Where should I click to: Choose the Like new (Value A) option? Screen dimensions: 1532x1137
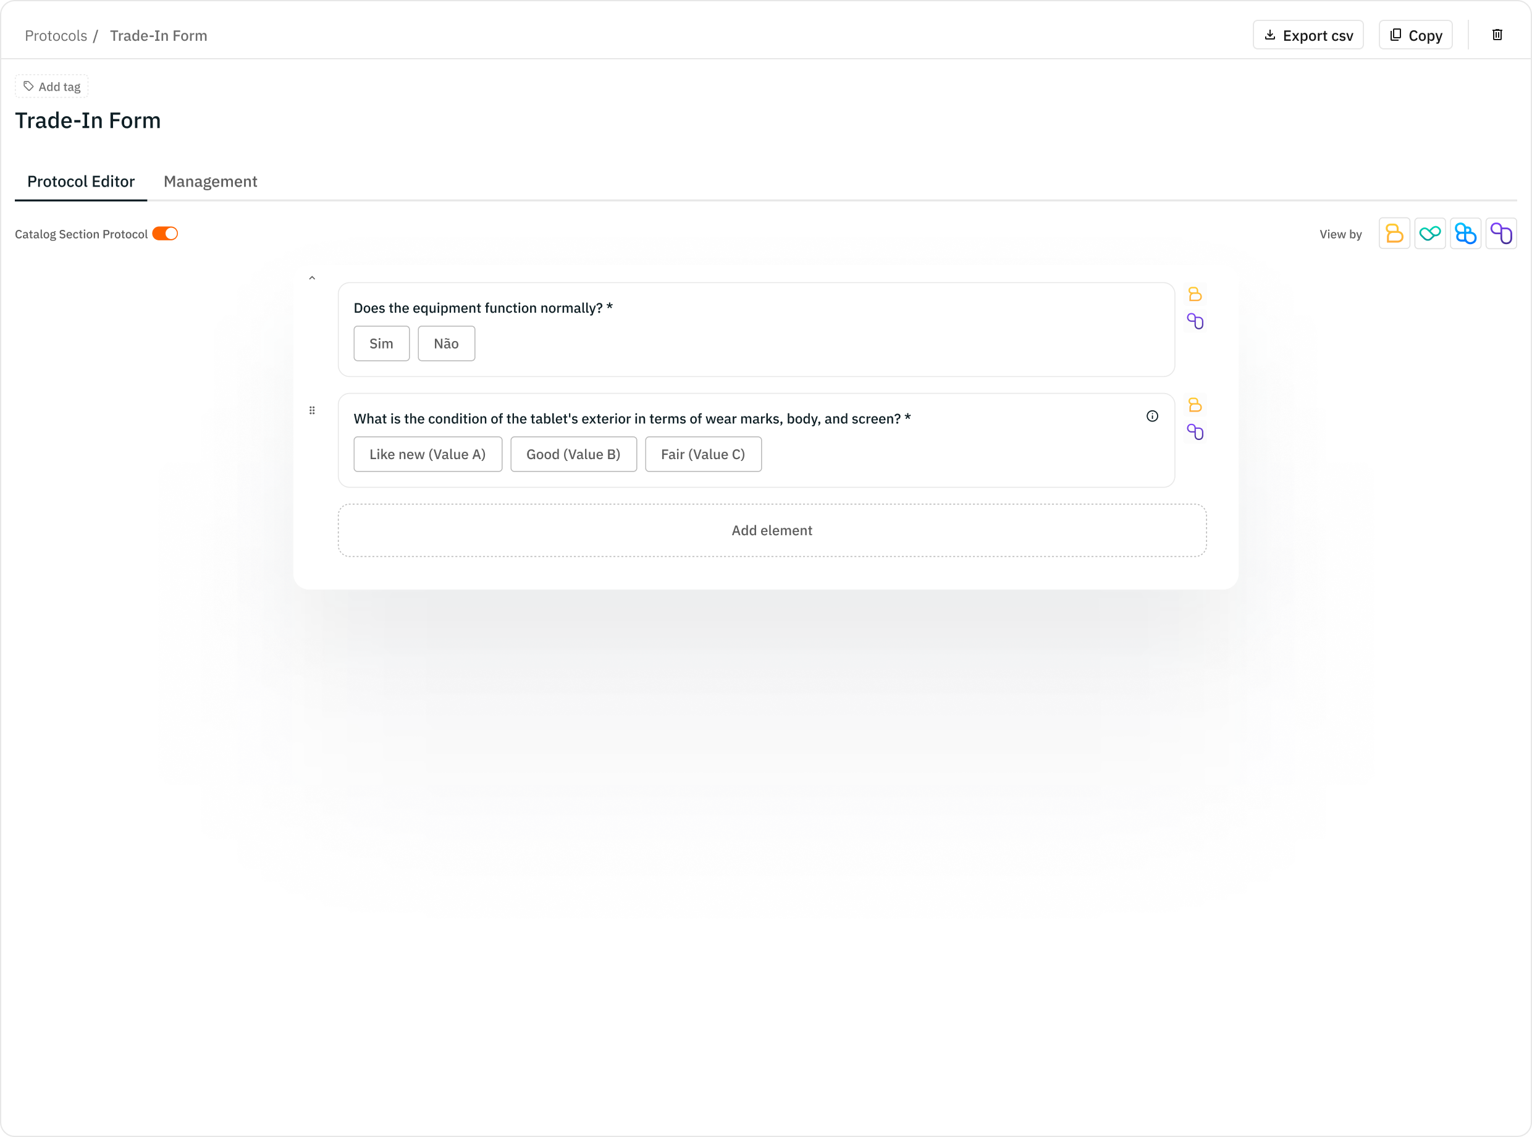(427, 454)
